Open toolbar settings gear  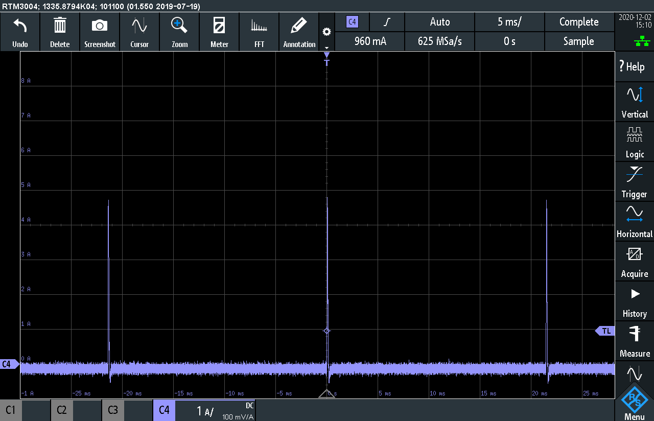(x=326, y=32)
